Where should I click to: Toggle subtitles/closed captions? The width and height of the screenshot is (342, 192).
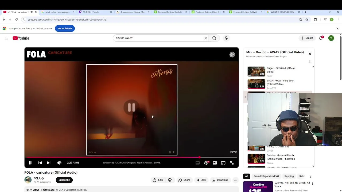[197, 163]
